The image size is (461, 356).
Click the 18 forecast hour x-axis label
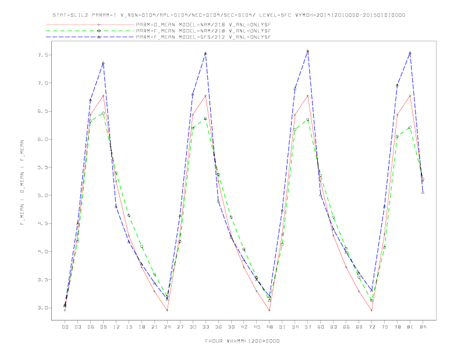tap(141, 327)
